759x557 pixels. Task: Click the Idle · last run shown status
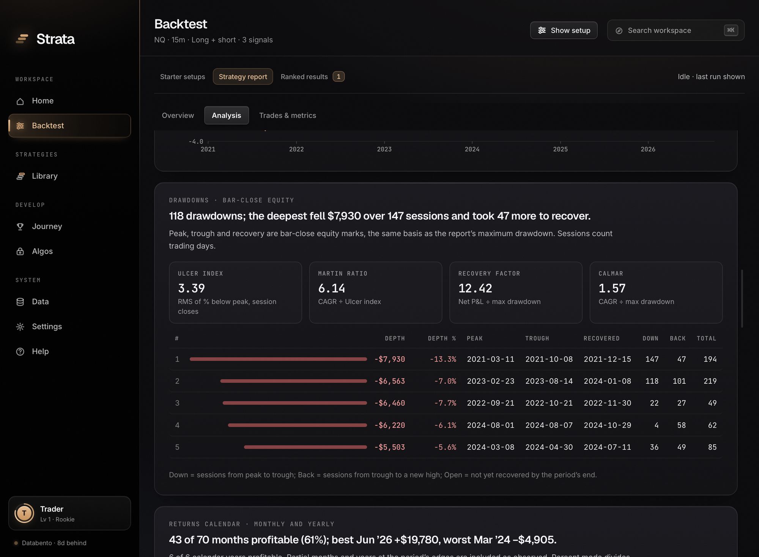[x=711, y=77]
